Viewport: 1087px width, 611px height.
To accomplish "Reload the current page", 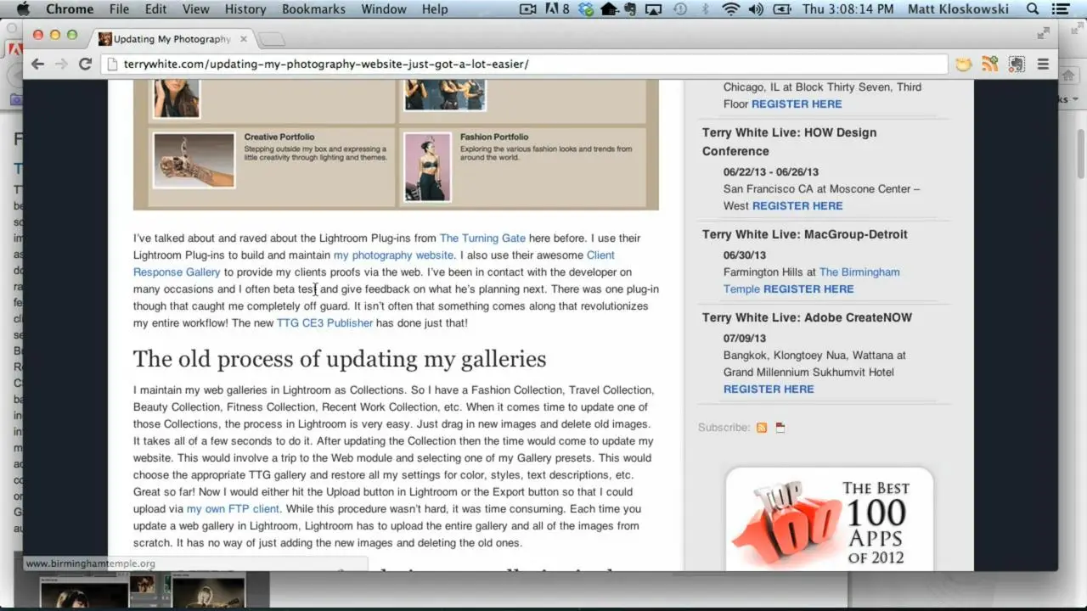I will pyautogui.click(x=85, y=64).
